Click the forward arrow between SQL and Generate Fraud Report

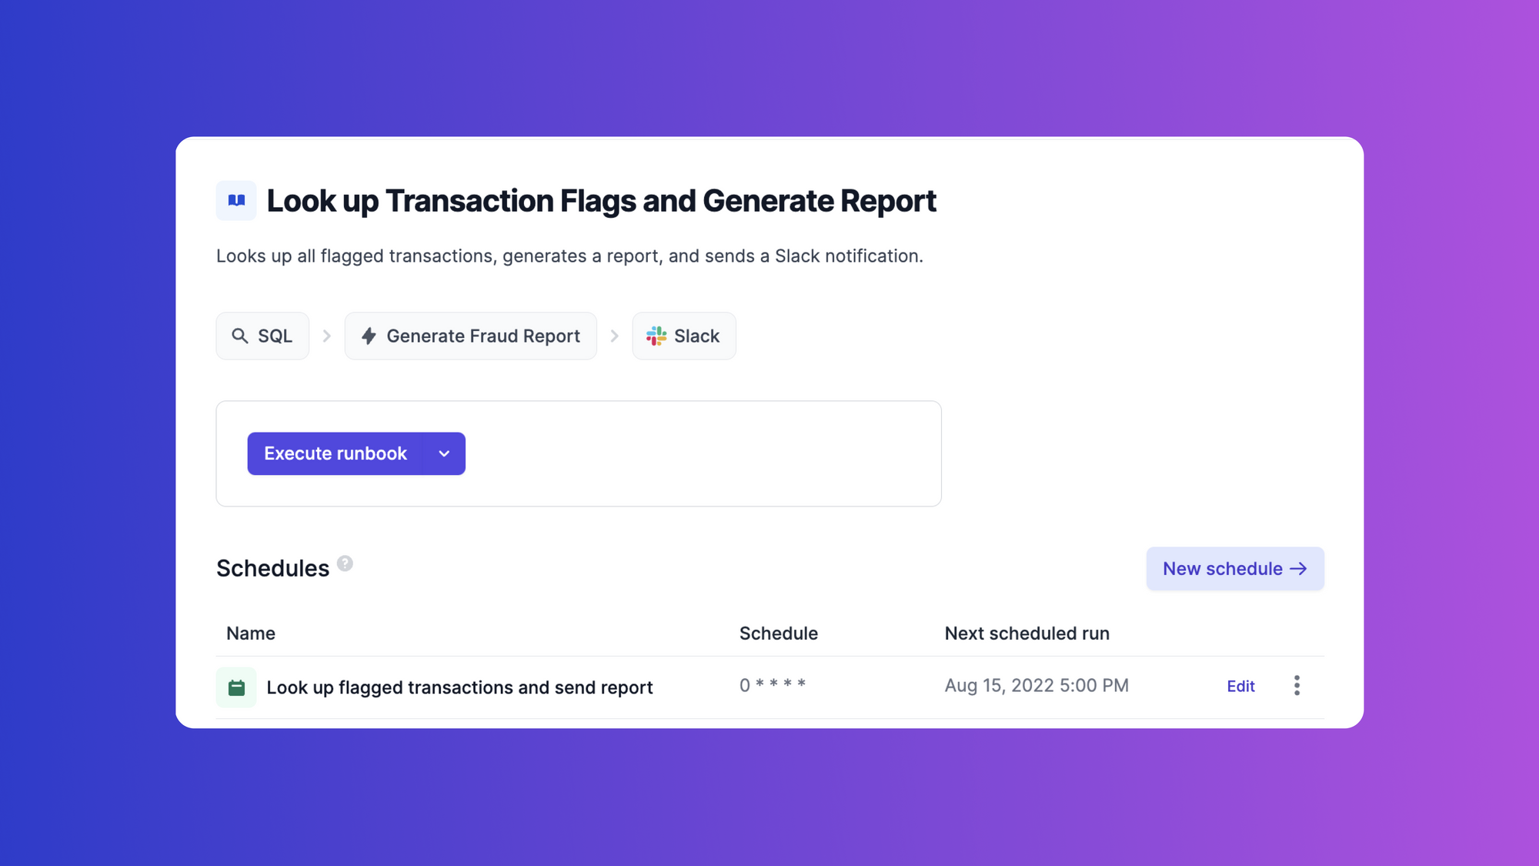point(328,335)
